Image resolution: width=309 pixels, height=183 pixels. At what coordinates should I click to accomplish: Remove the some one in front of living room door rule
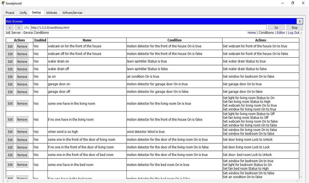tap(22, 140)
